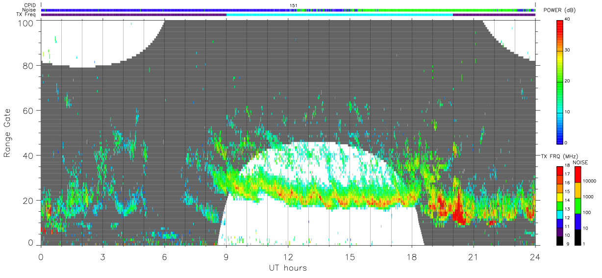This screenshot has height=278, width=602.
Task: Click the "Range Gate" y-axis title
Action: pos(7,134)
